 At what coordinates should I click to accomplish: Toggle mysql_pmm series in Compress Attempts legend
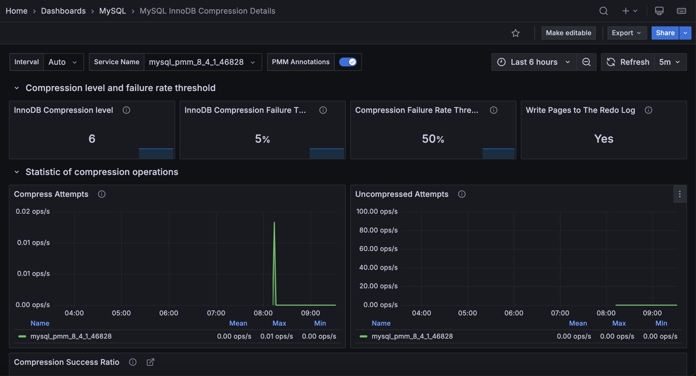71,336
